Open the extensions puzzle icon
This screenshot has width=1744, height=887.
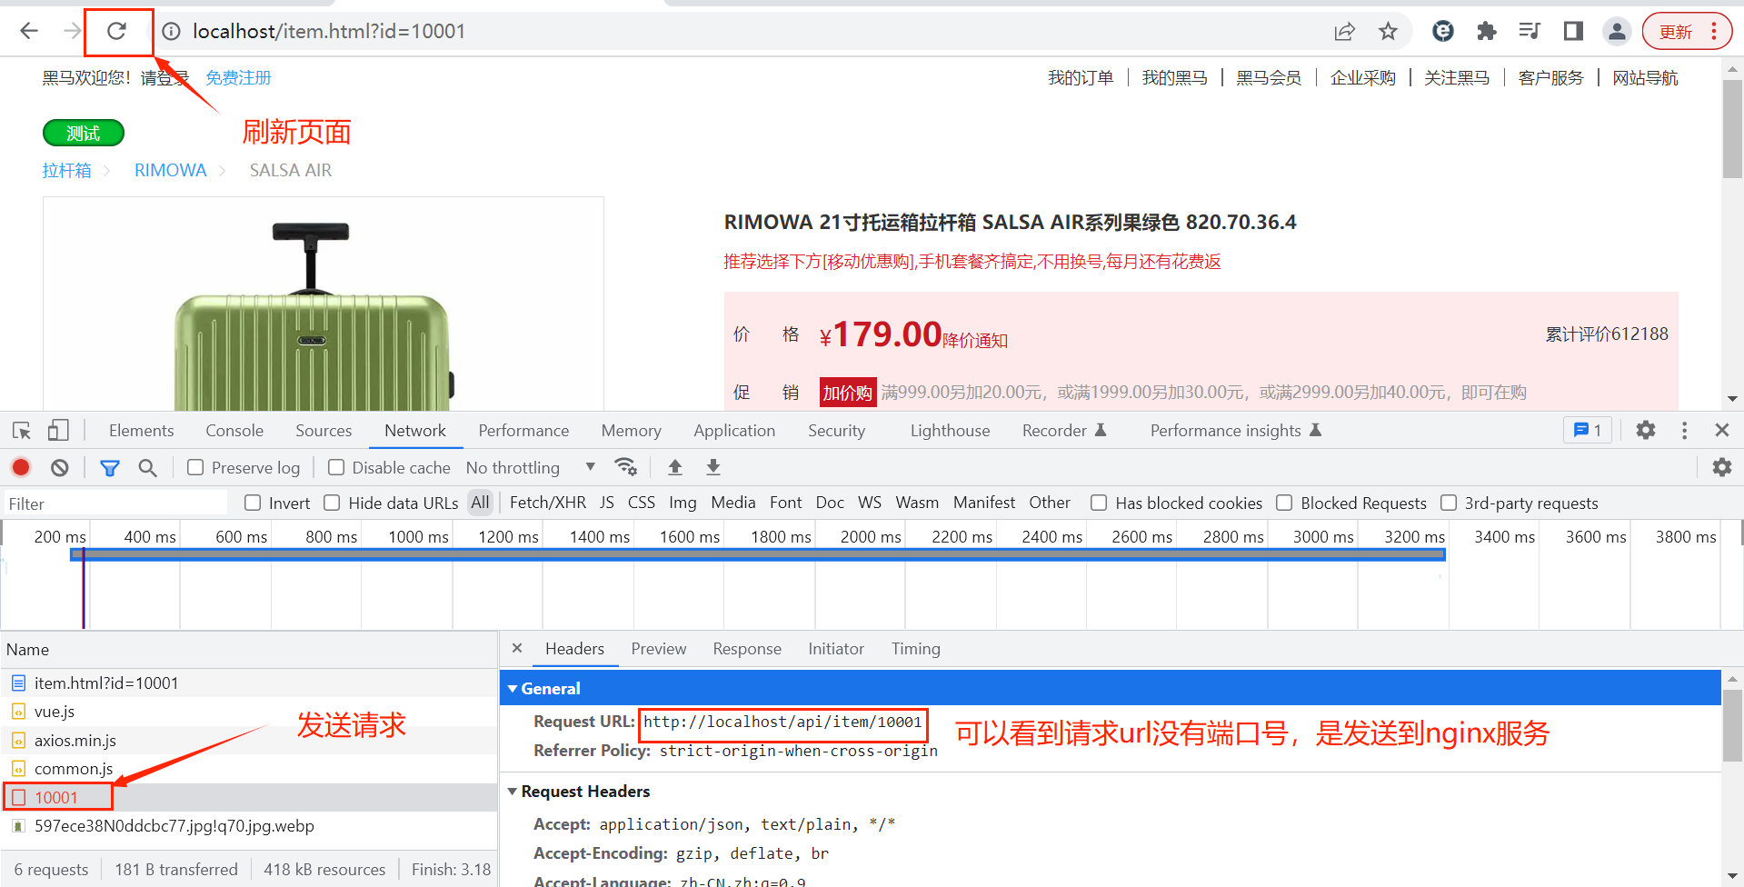pos(1487,32)
